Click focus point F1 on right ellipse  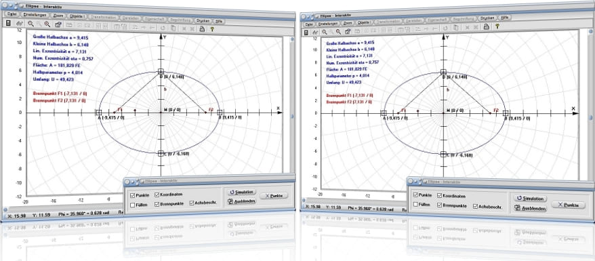point(398,113)
